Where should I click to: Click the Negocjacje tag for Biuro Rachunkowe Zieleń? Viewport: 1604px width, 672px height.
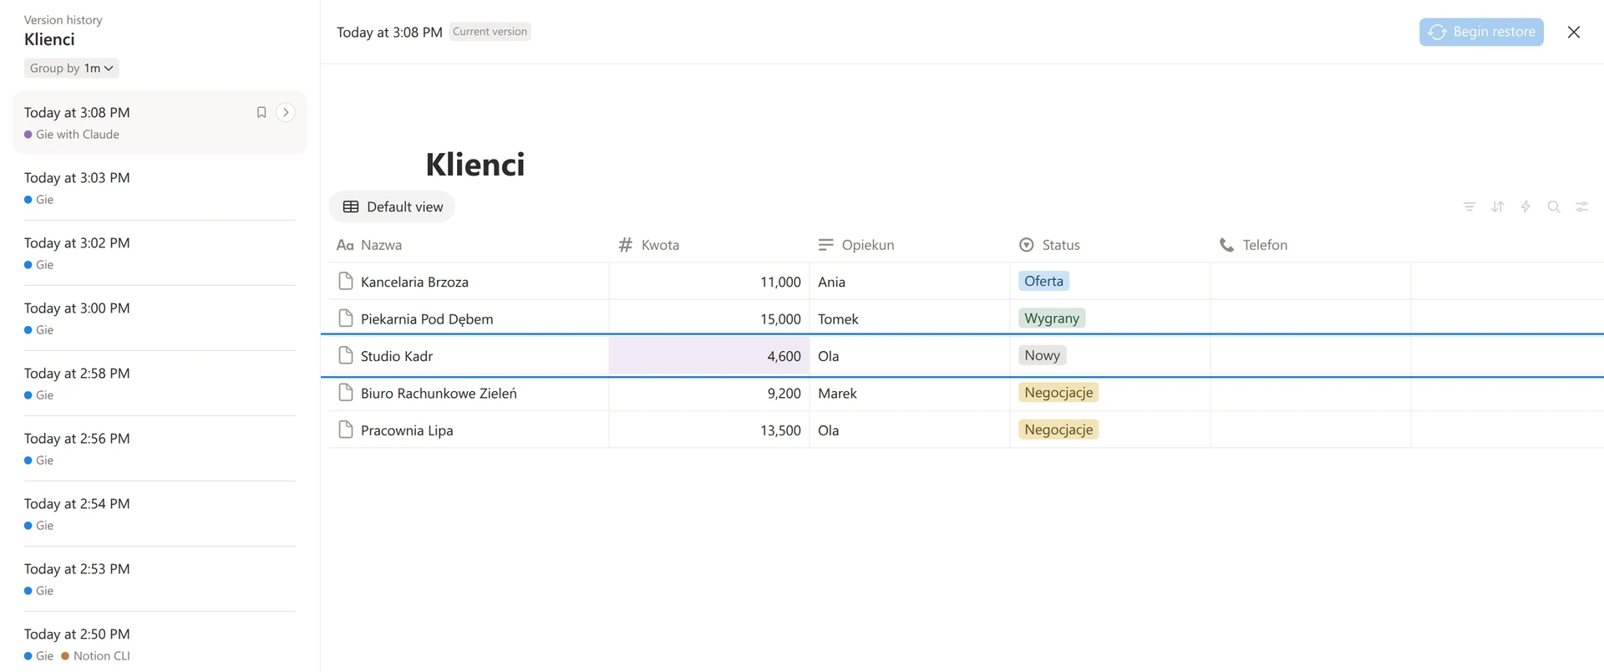1058,392
